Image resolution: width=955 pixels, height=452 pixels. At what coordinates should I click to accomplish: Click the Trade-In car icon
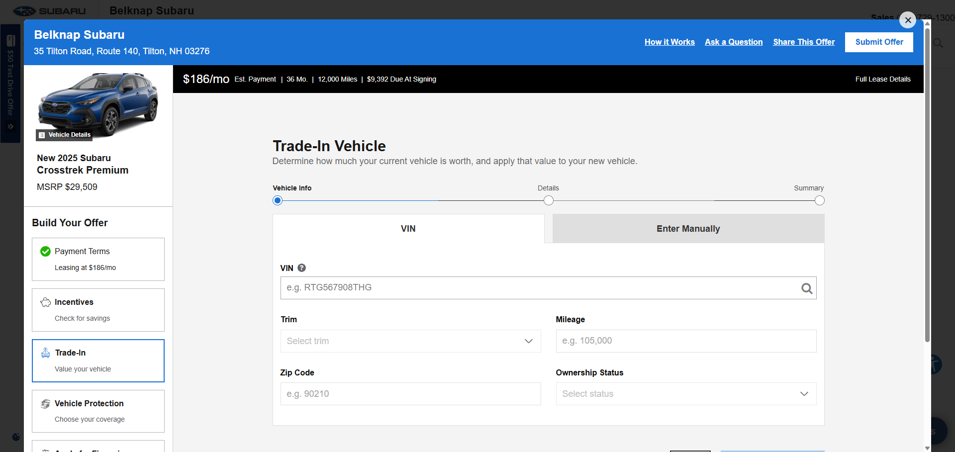click(45, 353)
